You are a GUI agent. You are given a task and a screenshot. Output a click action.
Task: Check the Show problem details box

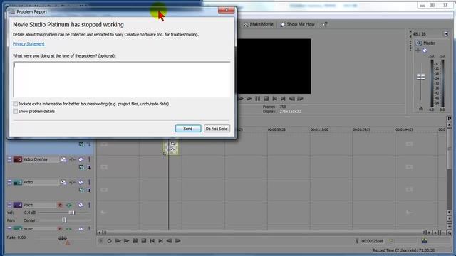coord(16,111)
